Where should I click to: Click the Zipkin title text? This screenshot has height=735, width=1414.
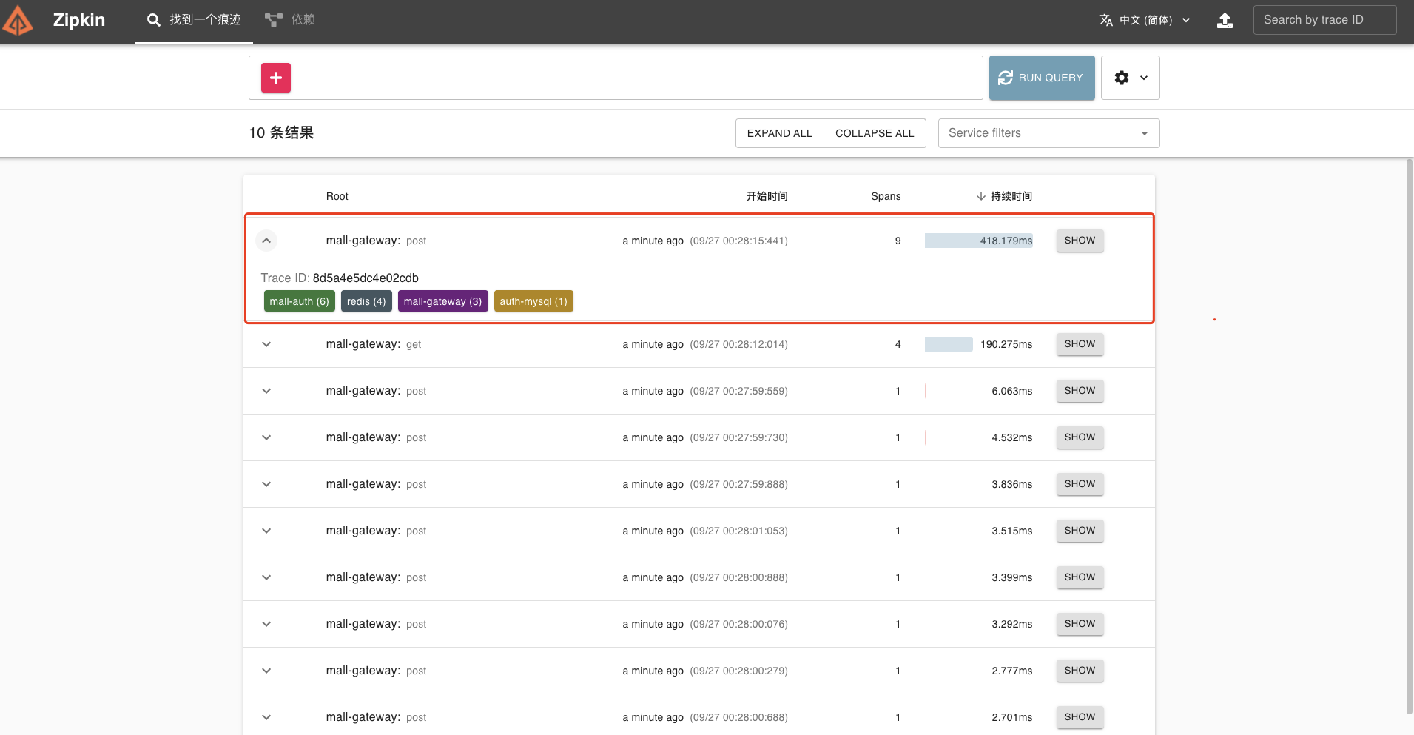(x=79, y=20)
